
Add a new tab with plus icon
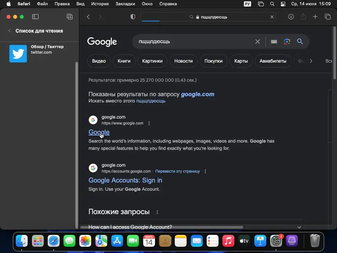pos(315,17)
